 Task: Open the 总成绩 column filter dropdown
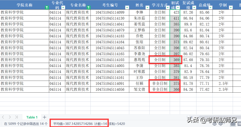pos(211,7)
